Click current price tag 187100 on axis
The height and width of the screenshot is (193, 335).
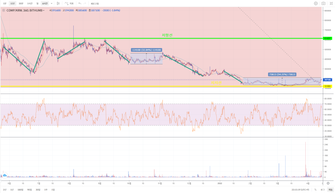tap(327, 80)
